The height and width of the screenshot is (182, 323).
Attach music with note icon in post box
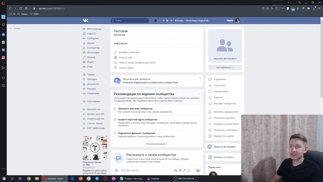pos(184,170)
